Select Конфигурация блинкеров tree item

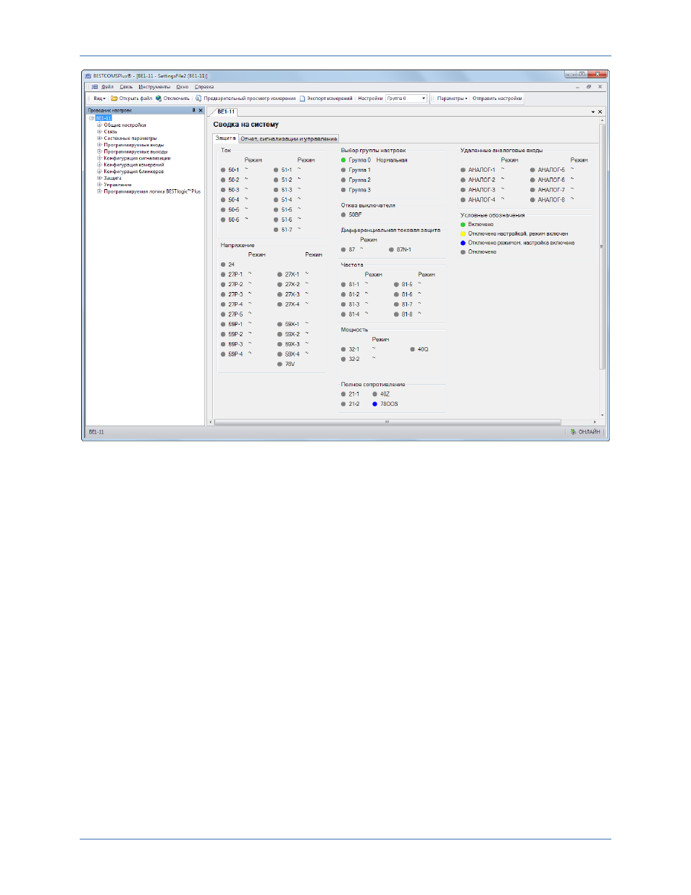pos(133,171)
